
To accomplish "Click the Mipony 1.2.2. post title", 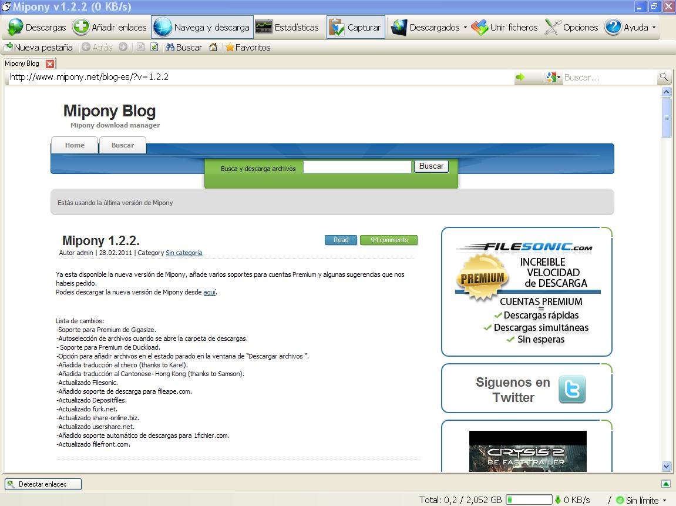I will point(101,240).
